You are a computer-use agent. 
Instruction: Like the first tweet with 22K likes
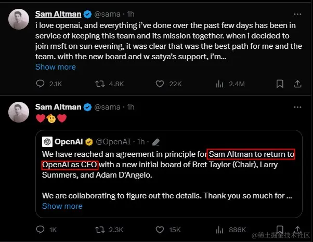(161, 84)
